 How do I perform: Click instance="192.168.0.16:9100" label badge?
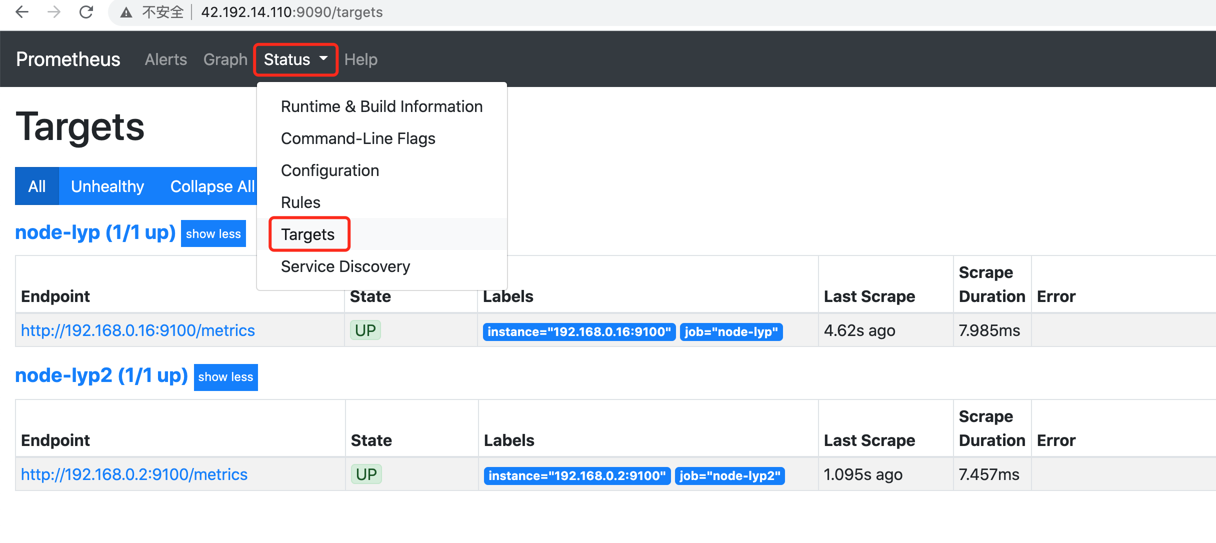[x=579, y=331]
